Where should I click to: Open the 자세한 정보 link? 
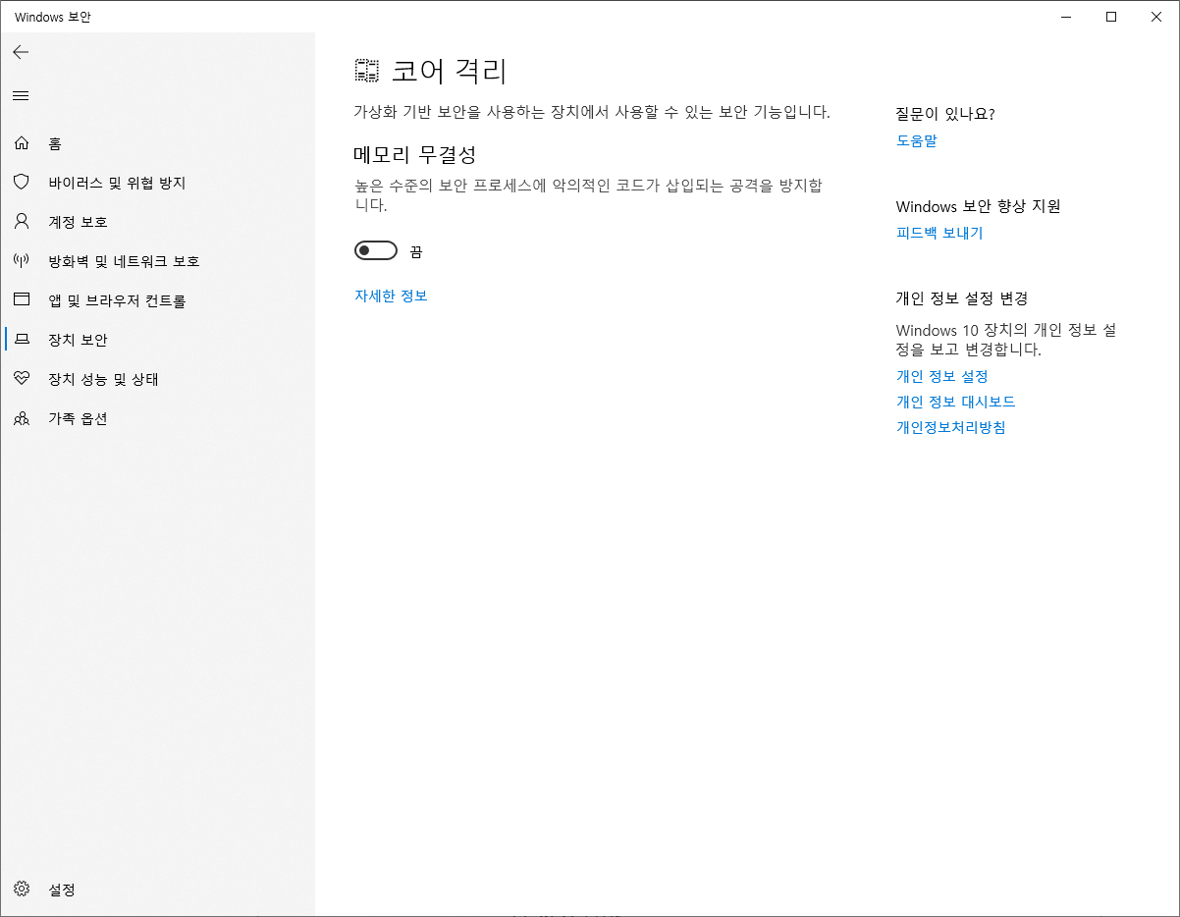[391, 296]
